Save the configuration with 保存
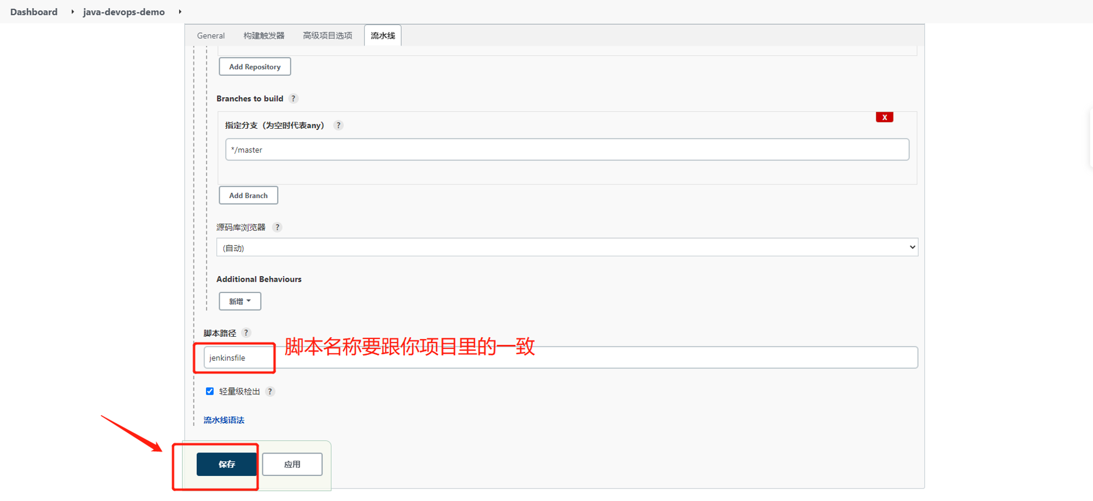 click(227, 464)
